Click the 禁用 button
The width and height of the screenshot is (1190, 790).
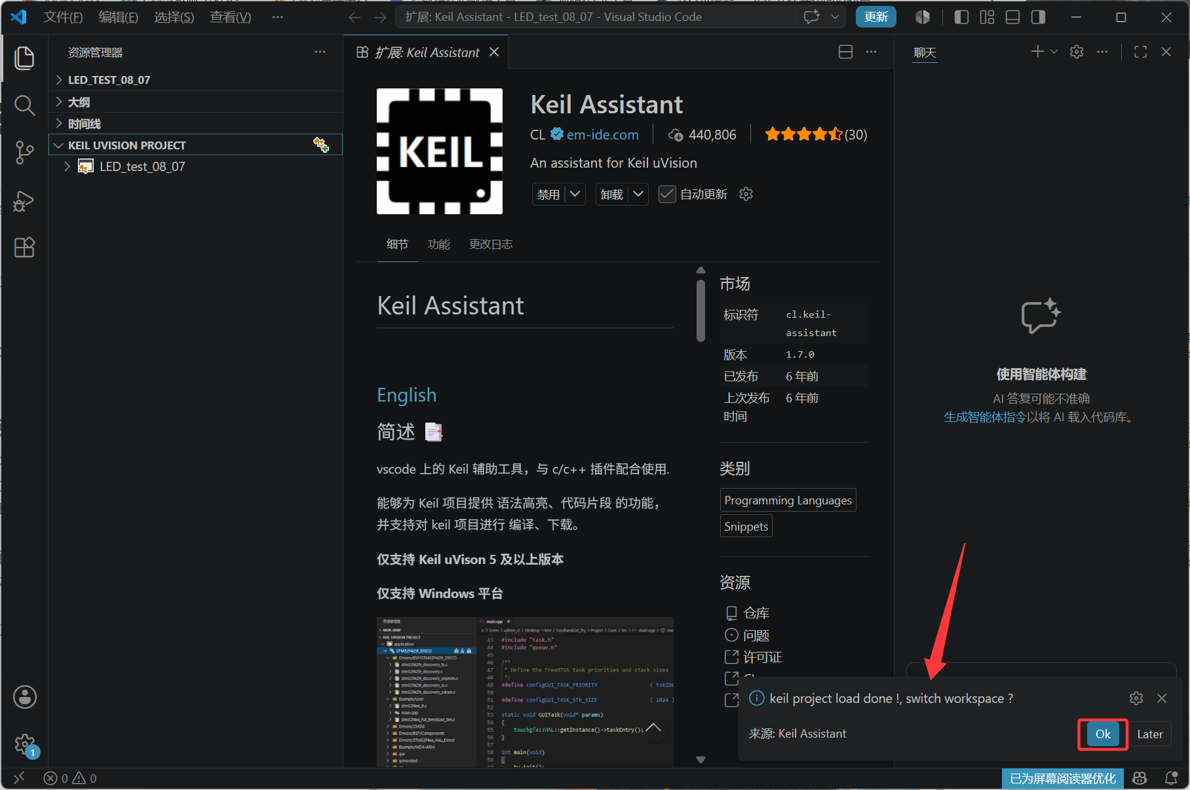(548, 194)
